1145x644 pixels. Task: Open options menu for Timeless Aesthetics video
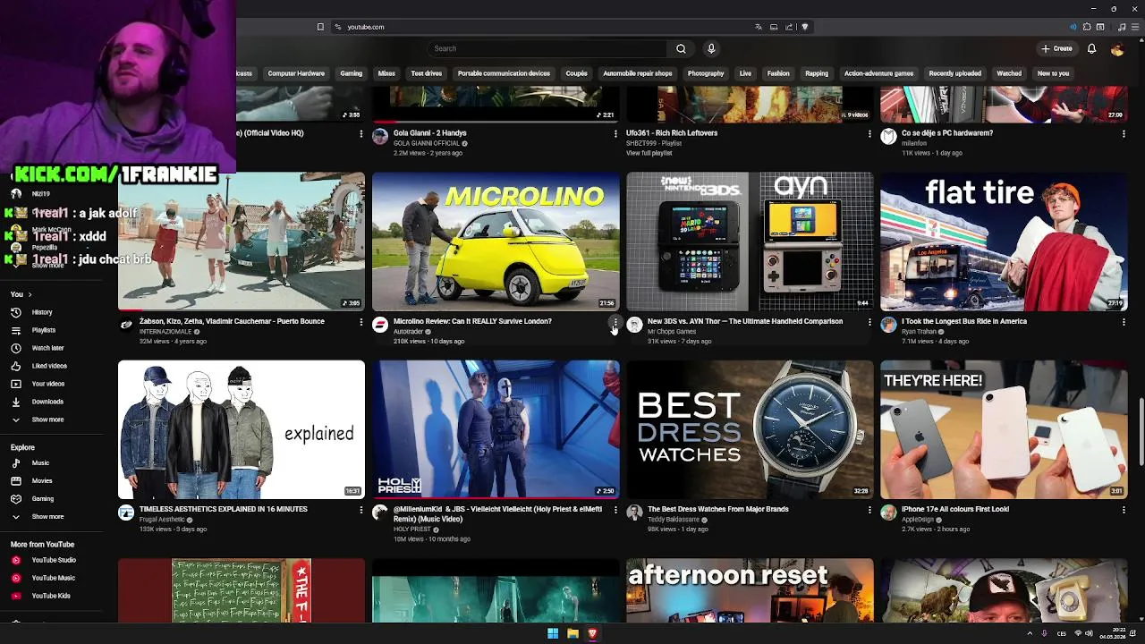361,510
